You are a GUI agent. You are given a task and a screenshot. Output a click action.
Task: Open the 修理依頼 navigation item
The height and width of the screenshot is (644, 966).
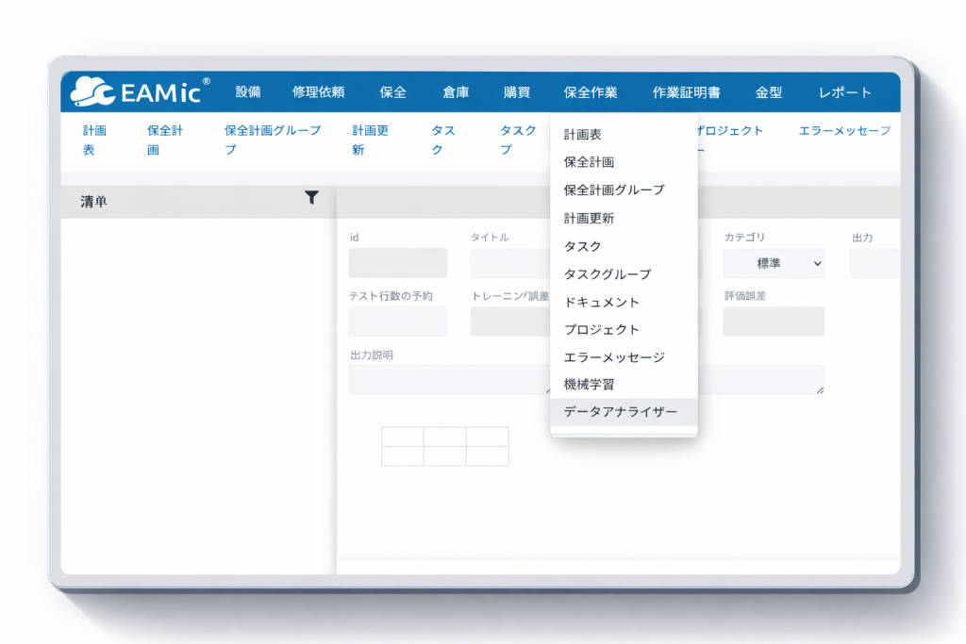[319, 92]
